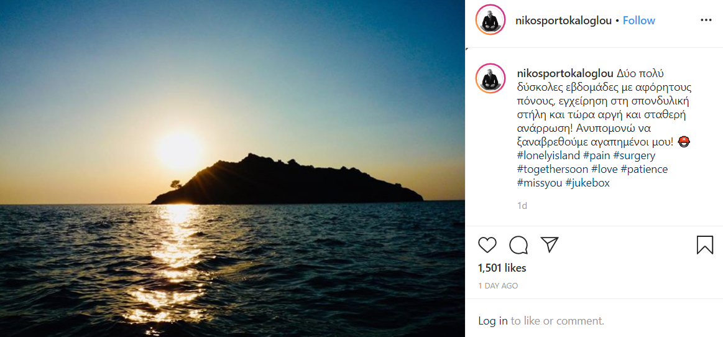Open the three-dot more options menu
The image size is (723, 337).
coord(706,20)
